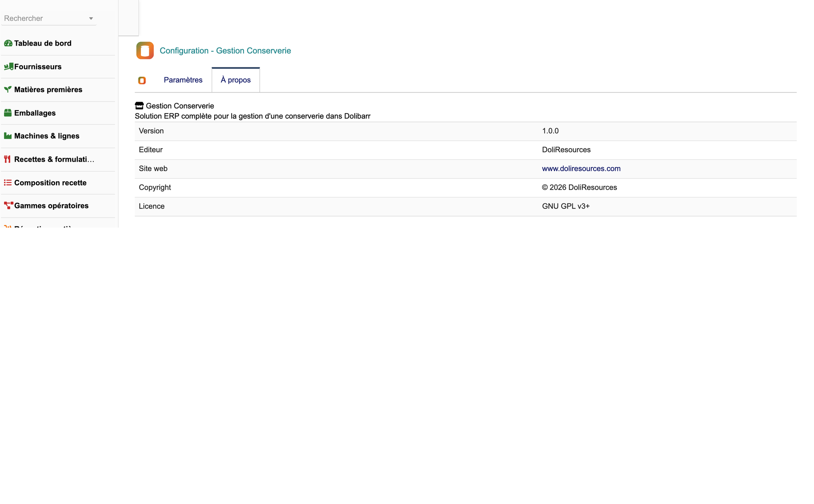Viewport: 814px width, 504px height.
Task: Open Tableau de bord menu entry
Action: 43,43
